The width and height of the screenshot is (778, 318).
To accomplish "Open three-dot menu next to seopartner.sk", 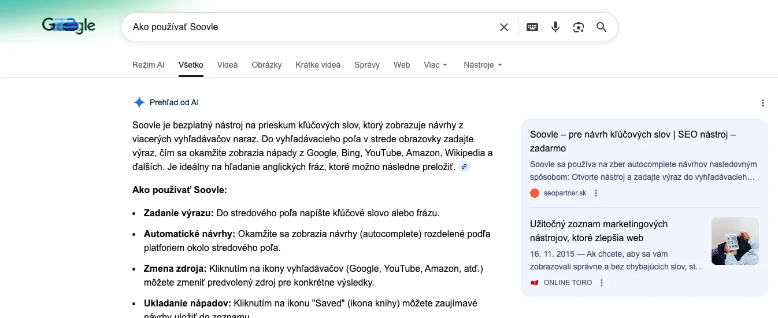I will [596, 193].
